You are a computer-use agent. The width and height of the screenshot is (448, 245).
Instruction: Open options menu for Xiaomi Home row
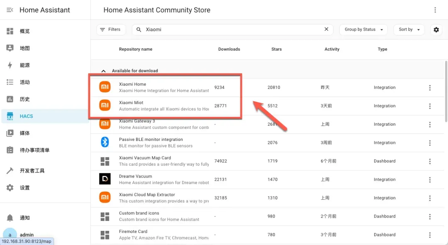coord(430,87)
